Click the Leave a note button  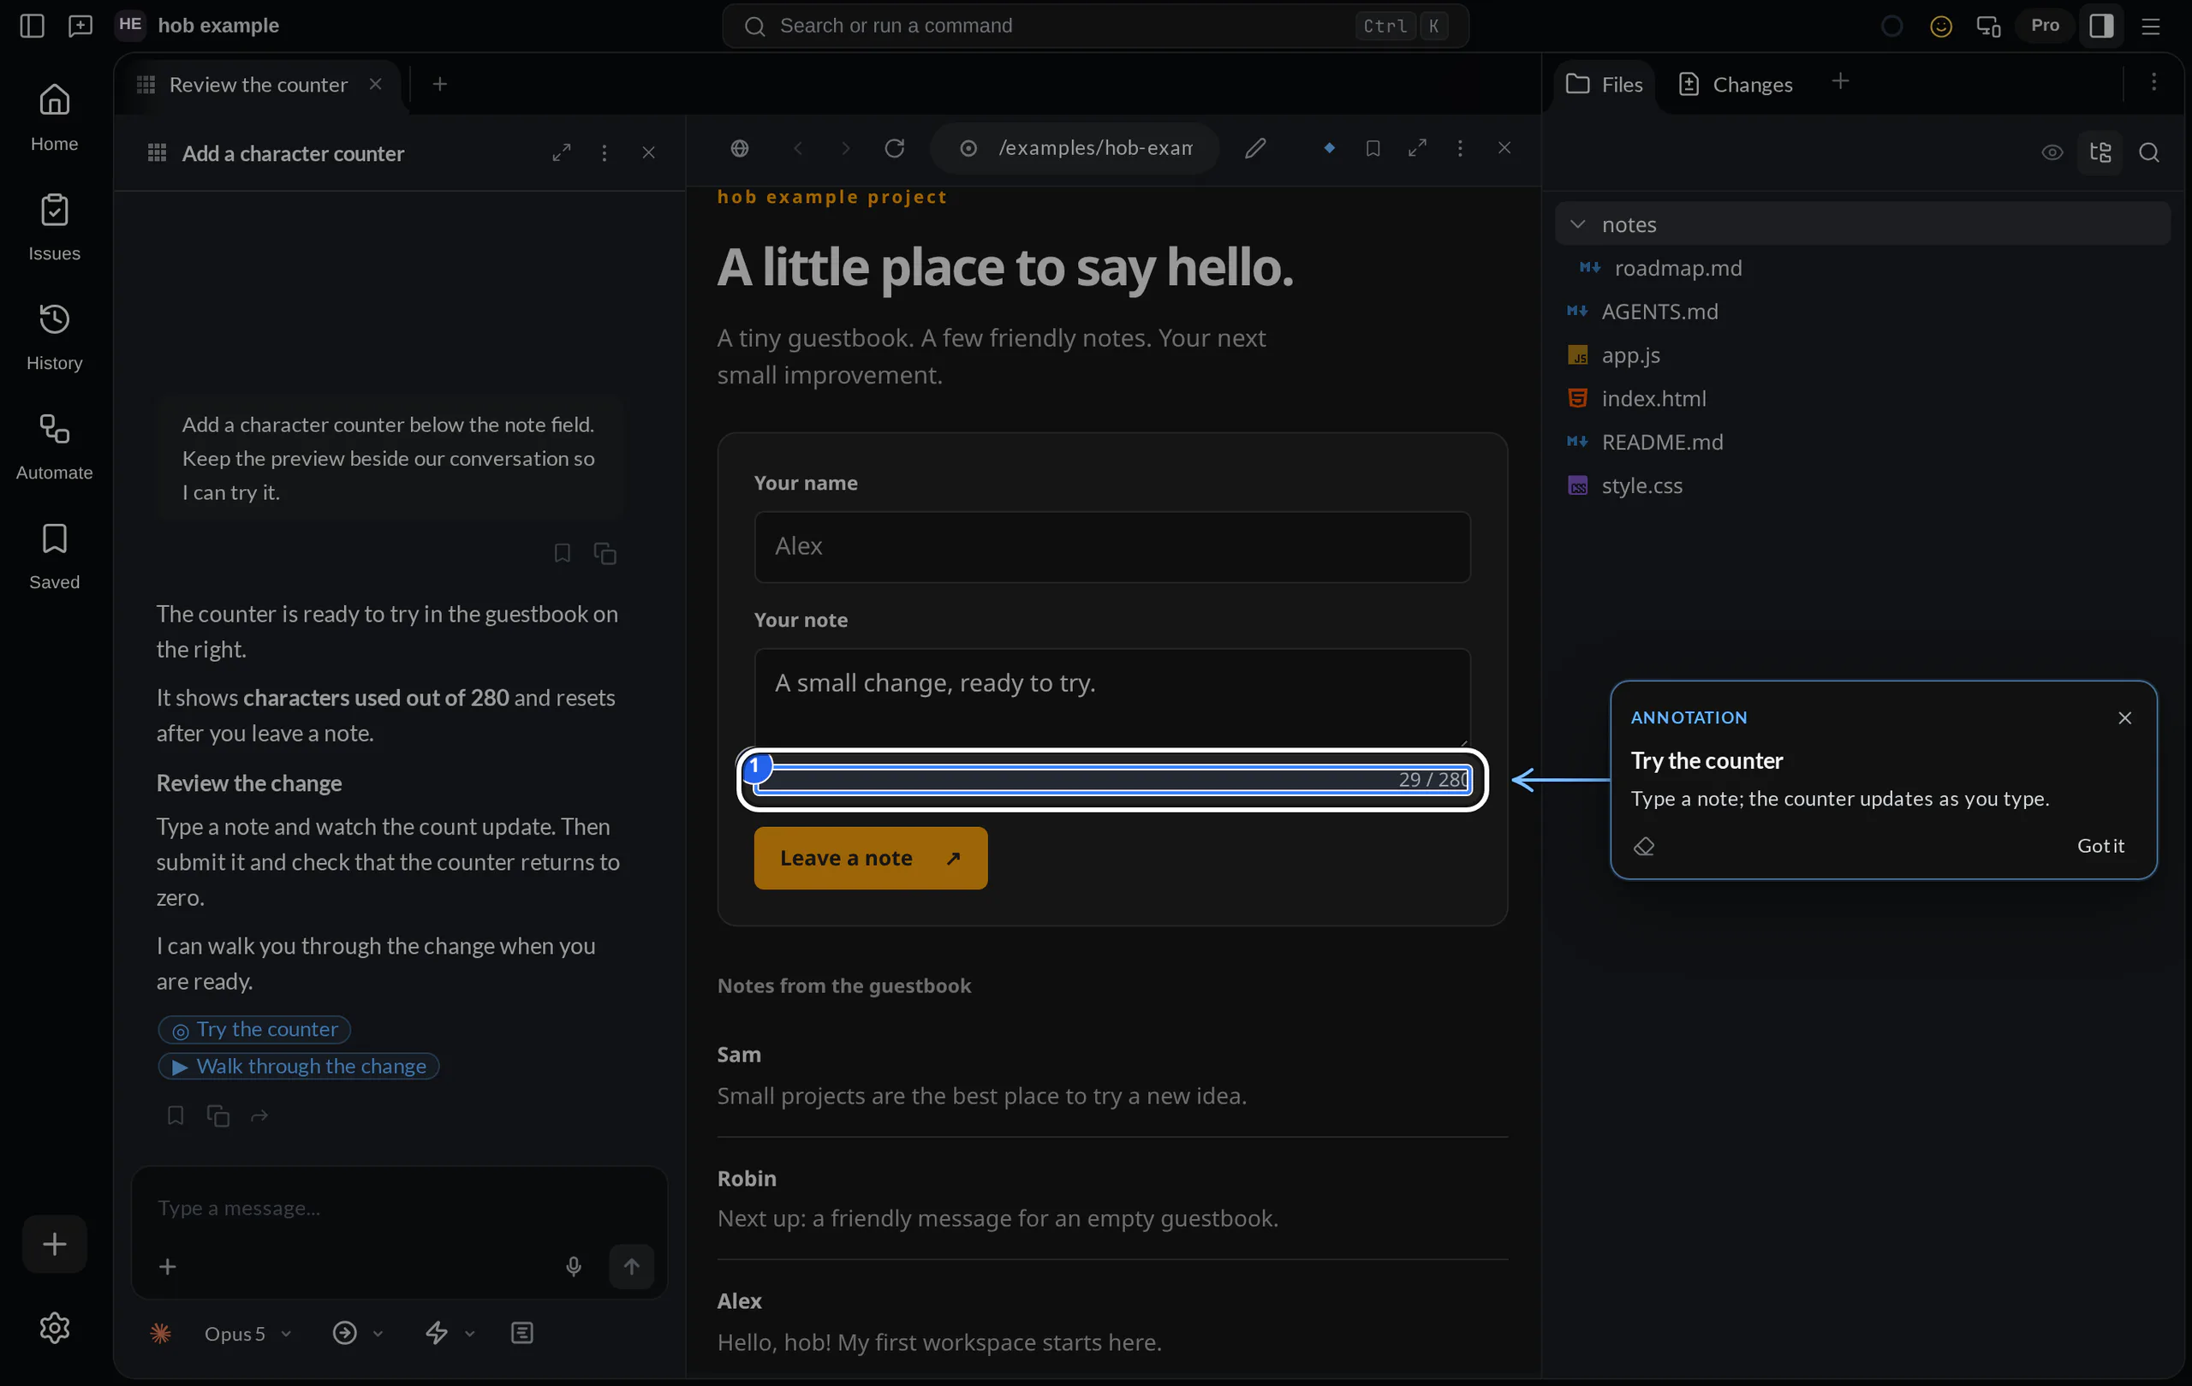coord(870,857)
